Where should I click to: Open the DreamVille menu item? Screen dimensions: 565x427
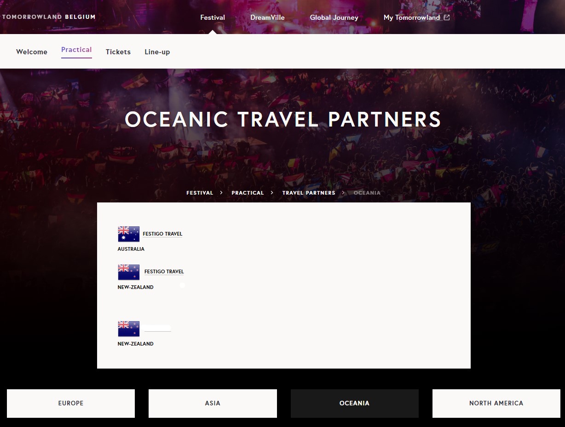tap(267, 17)
